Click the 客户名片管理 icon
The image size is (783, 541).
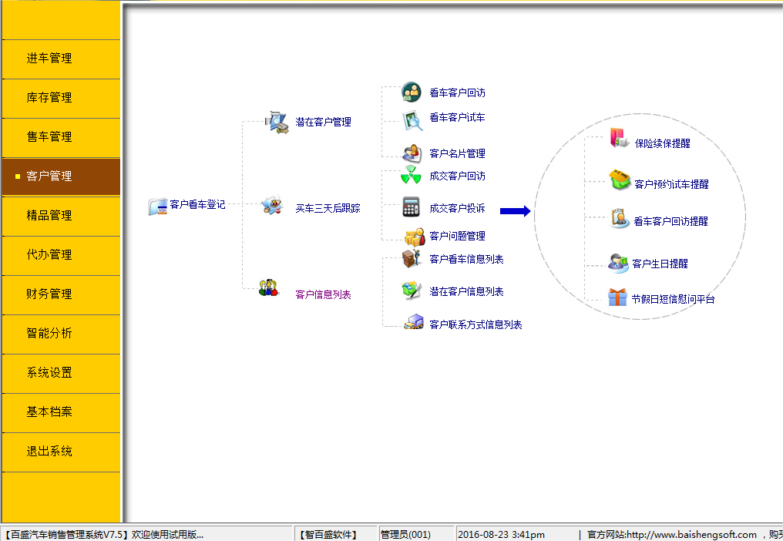pos(412,153)
